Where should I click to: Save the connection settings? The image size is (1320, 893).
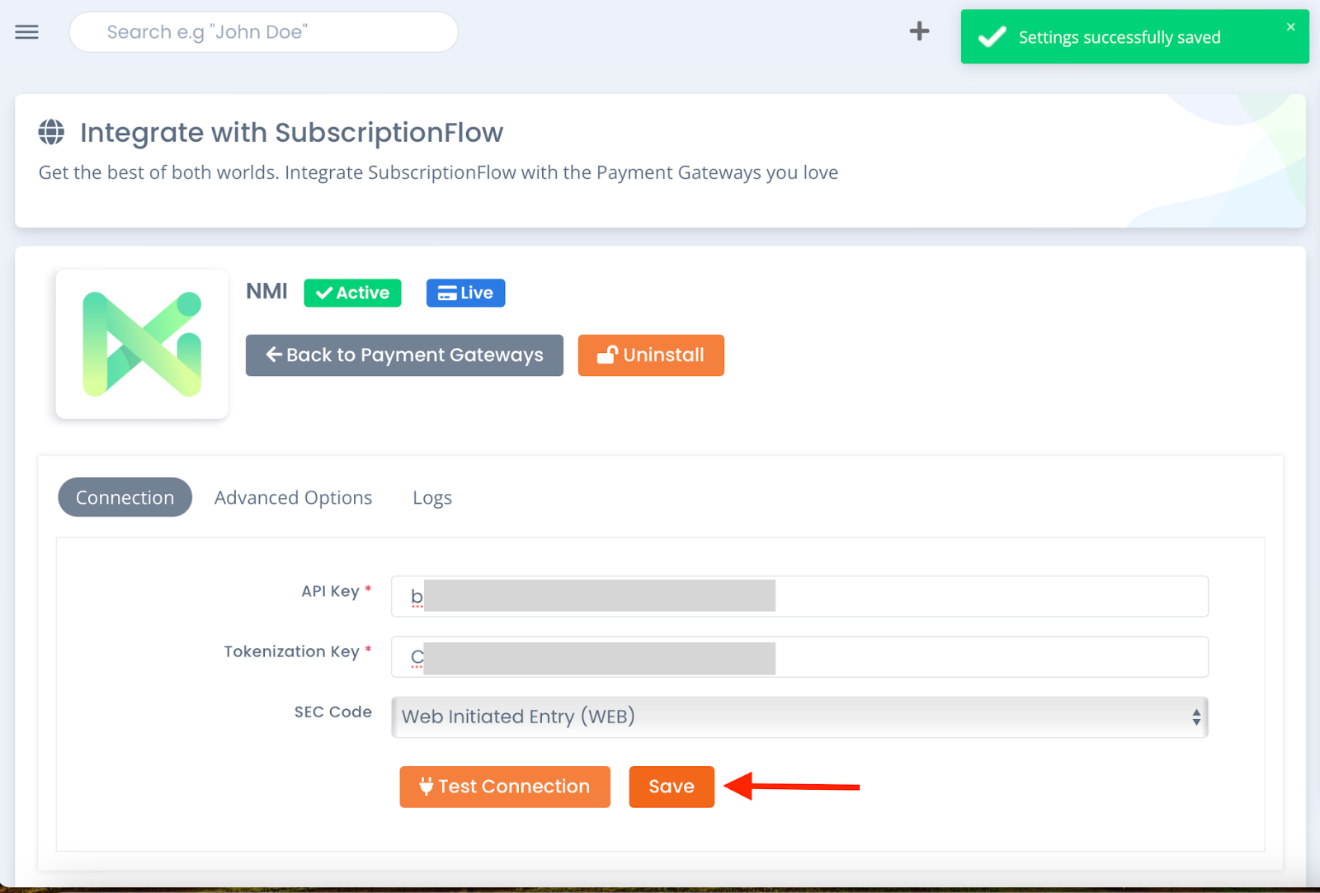click(x=672, y=787)
